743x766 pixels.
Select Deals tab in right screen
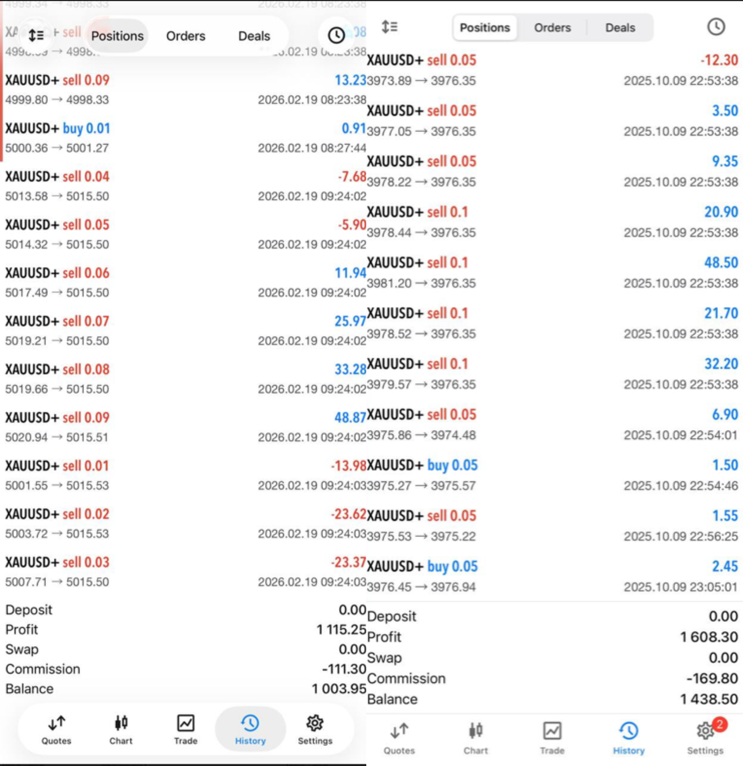coord(620,28)
